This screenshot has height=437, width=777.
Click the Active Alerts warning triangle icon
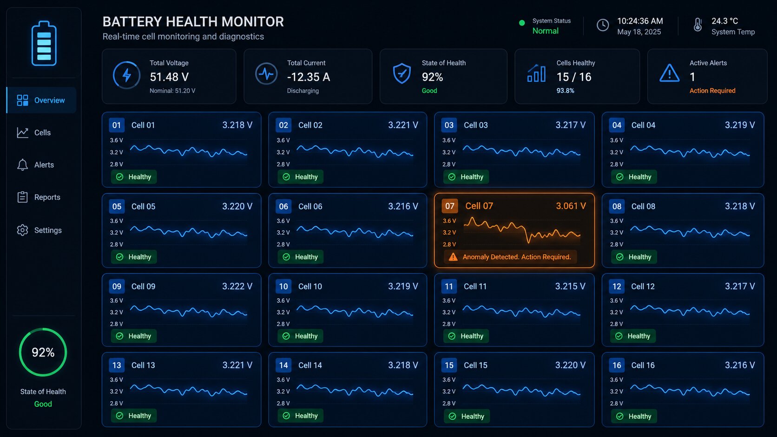670,73
